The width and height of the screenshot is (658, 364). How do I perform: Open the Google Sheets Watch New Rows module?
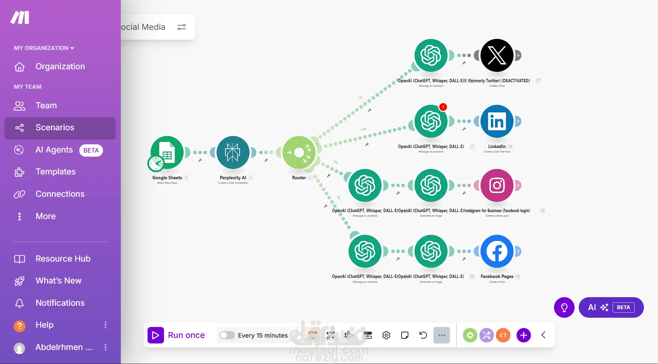[x=167, y=153]
